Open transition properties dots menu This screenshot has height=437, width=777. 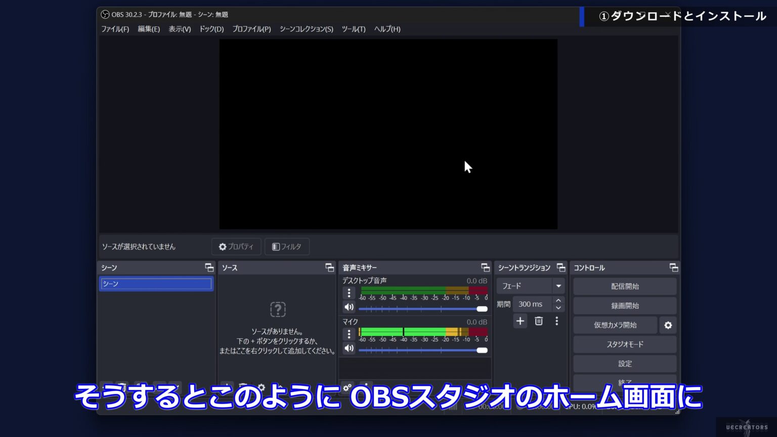pos(556,321)
